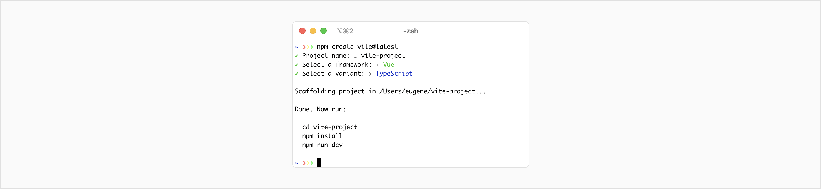Viewport: 821px width, 189px height.
Task: Click the colored prompt arrows on first line
Action: coord(308,47)
